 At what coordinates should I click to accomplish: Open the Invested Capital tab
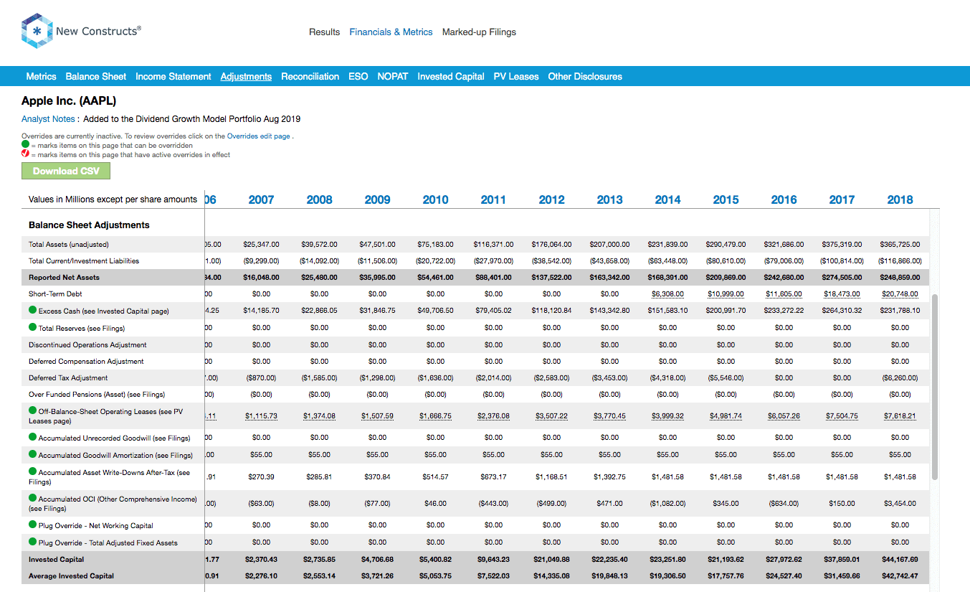tap(451, 77)
